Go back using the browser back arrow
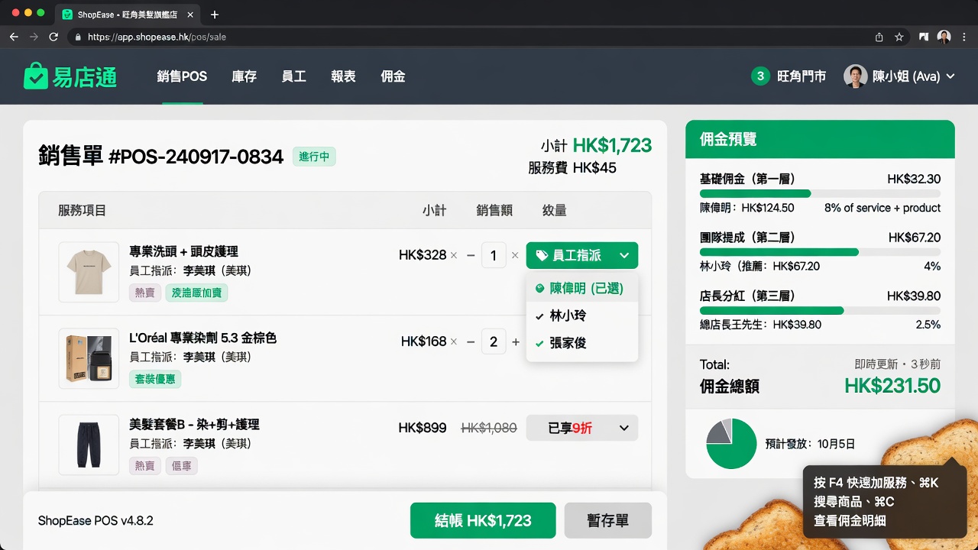This screenshot has width=978, height=550. [x=14, y=37]
